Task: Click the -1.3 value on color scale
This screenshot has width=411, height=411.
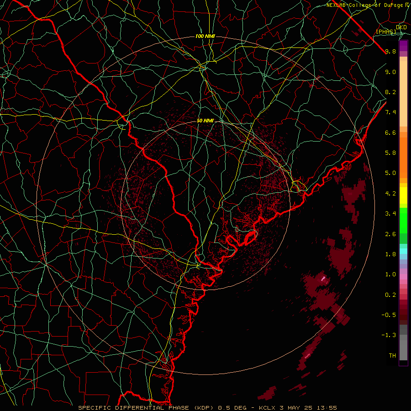Action: [389, 335]
